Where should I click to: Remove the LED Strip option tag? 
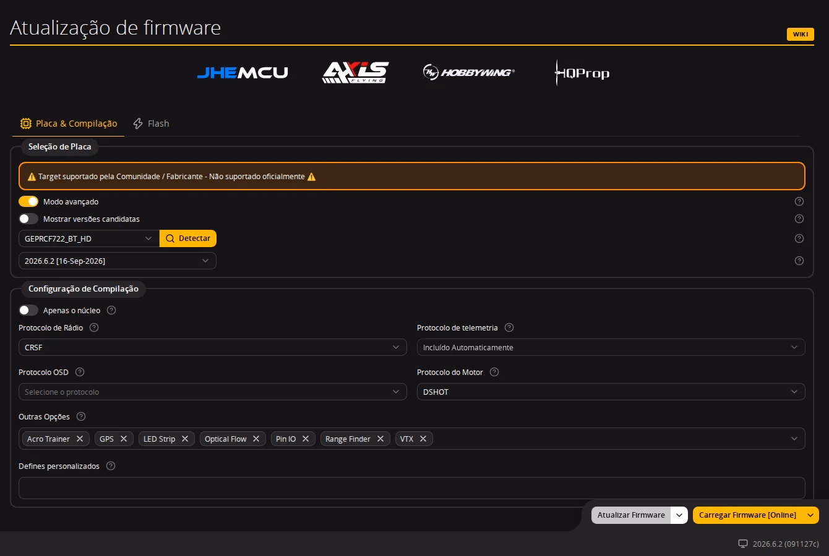pos(185,439)
